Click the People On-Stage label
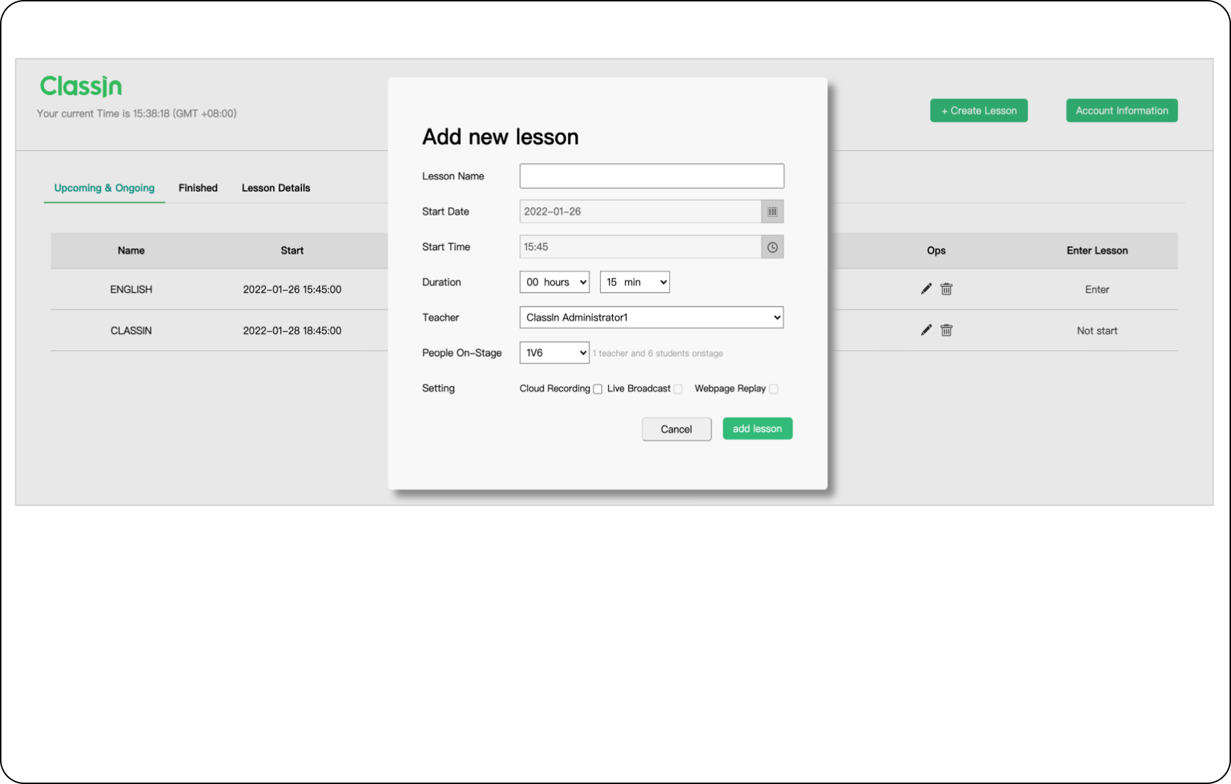1231x784 pixels. point(462,353)
